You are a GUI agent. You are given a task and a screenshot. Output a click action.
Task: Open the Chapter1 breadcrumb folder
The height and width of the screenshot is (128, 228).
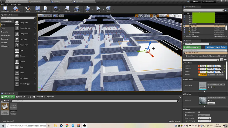pos(50,97)
